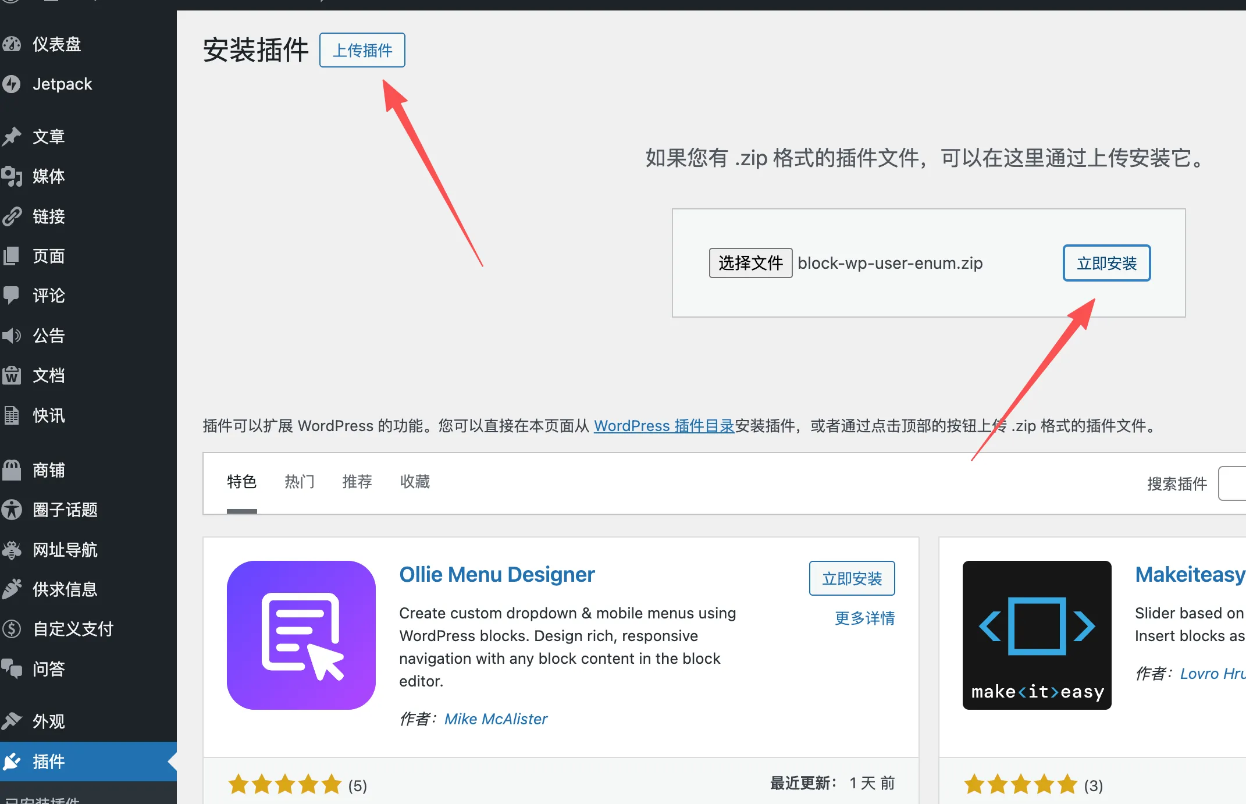Click the megaphone icon for 公告
The image size is (1246, 804).
tap(12, 336)
